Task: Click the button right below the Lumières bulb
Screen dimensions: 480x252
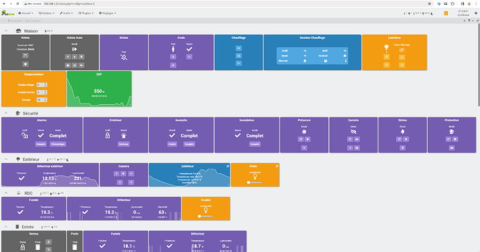Action: coord(387,57)
